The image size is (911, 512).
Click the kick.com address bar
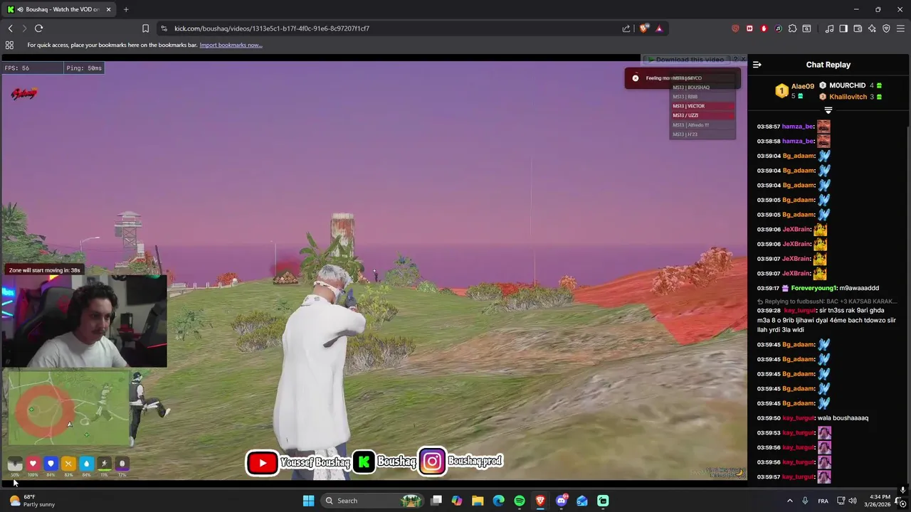click(x=391, y=28)
